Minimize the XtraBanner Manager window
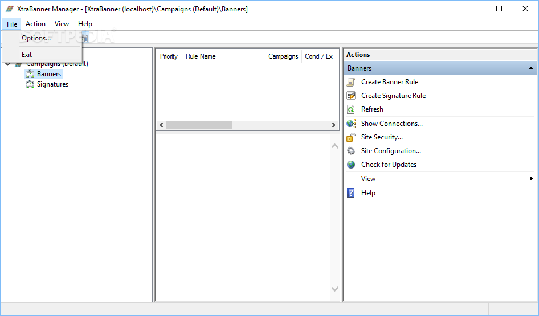539x316 pixels. coord(473,9)
